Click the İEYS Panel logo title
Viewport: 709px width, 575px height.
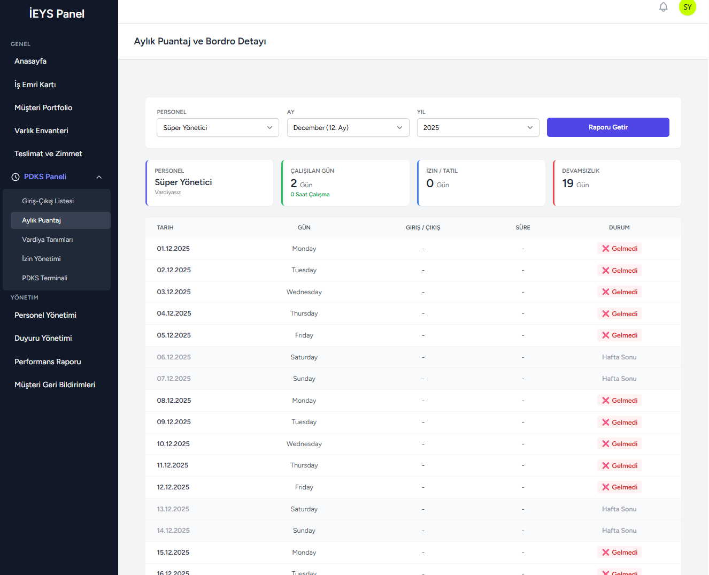(57, 14)
